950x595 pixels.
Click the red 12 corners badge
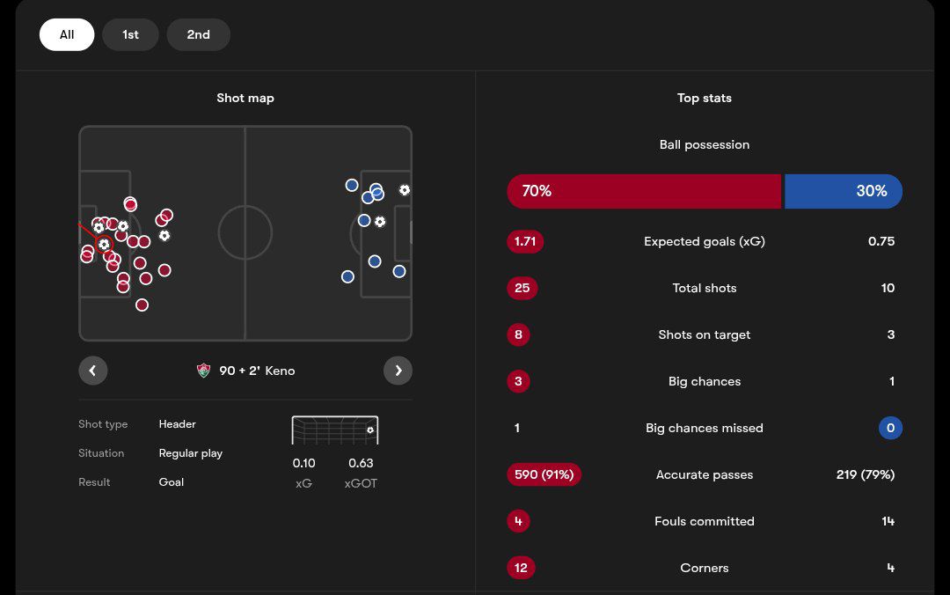pos(521,568)
